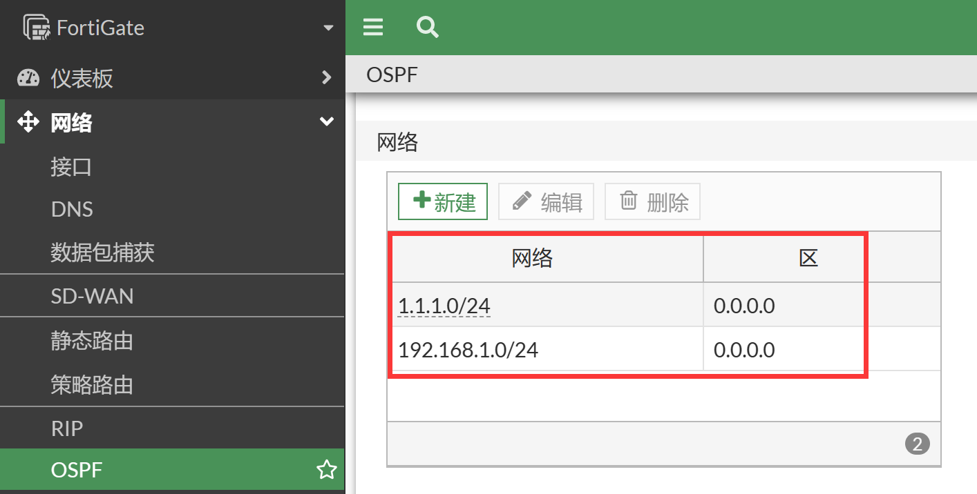Click the network cross-arrows icon
Viewport: 977px width, 494px height.
point(28,123)
